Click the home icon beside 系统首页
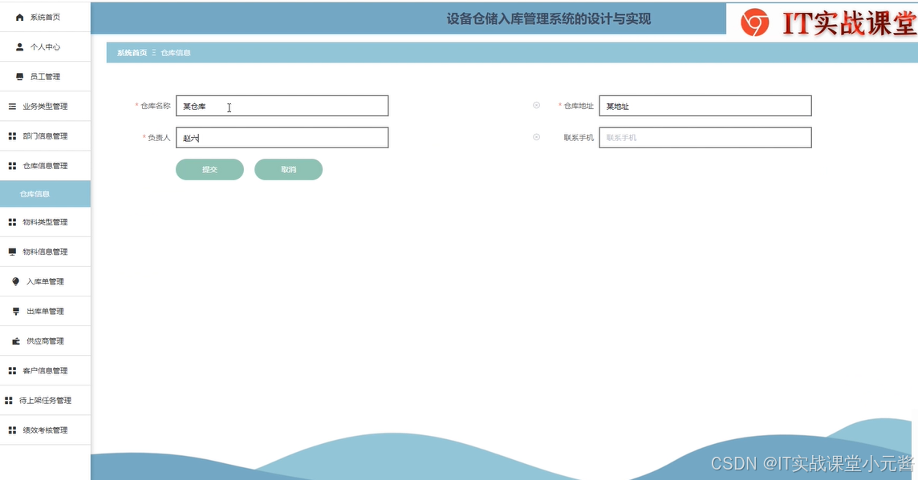Screen dimensions: 918x480 pos(18,17)
